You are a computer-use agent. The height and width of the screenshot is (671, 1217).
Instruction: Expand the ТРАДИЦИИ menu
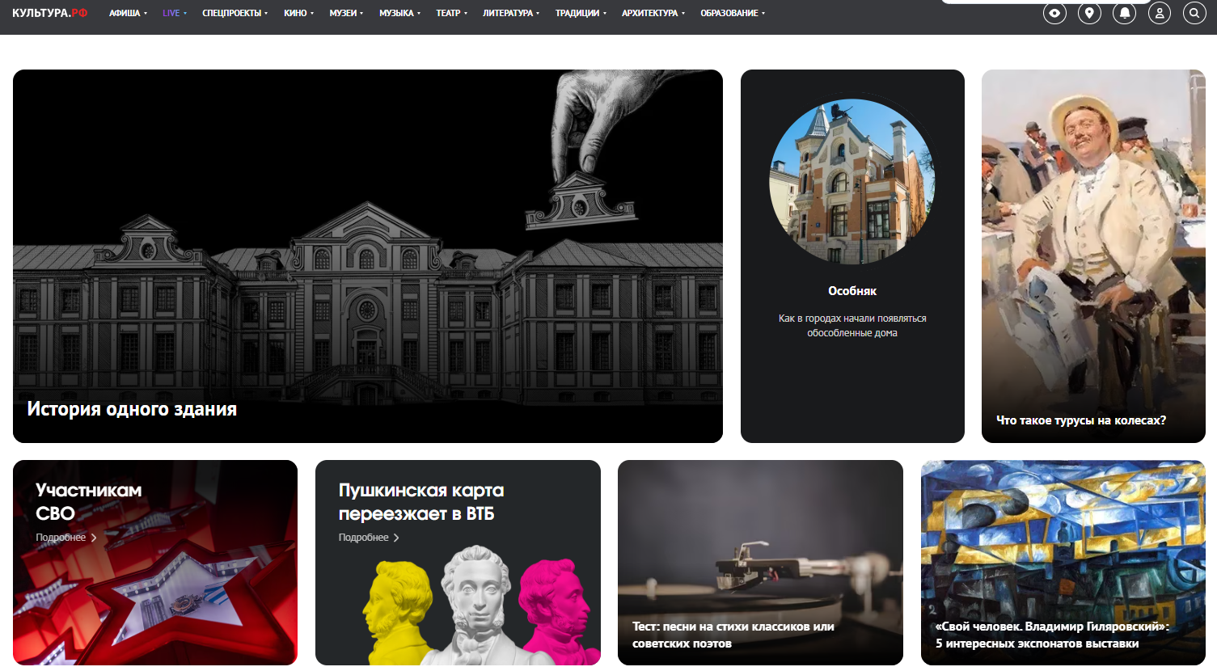coord(581,13)
